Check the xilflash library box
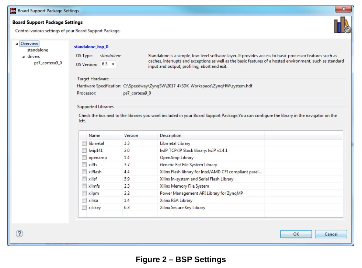This screenshot has width=362, height=268. [x=84, y=172]
